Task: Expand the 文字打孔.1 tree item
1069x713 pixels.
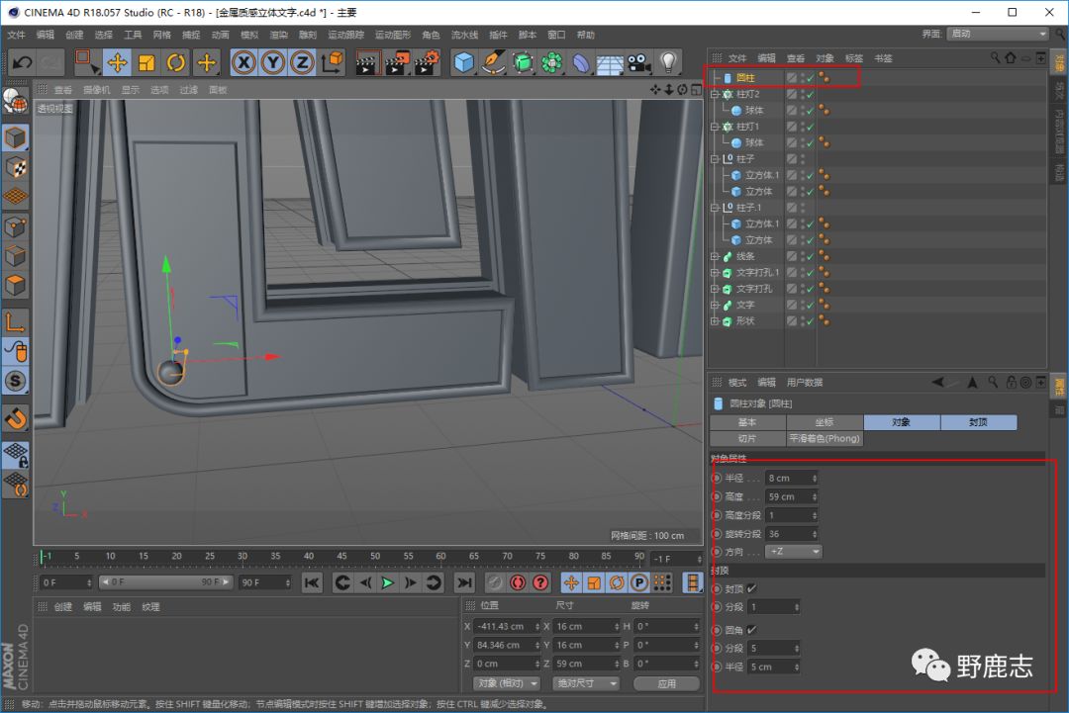Action: coord(715,273)
